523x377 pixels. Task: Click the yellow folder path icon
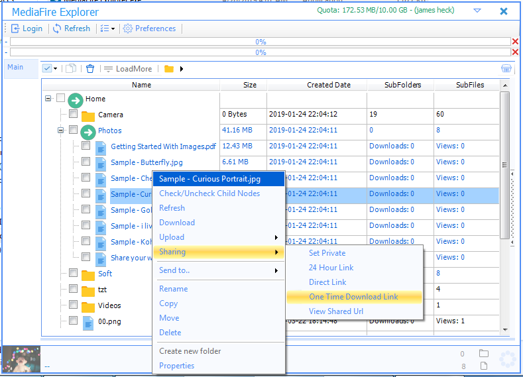click(169, 69)
